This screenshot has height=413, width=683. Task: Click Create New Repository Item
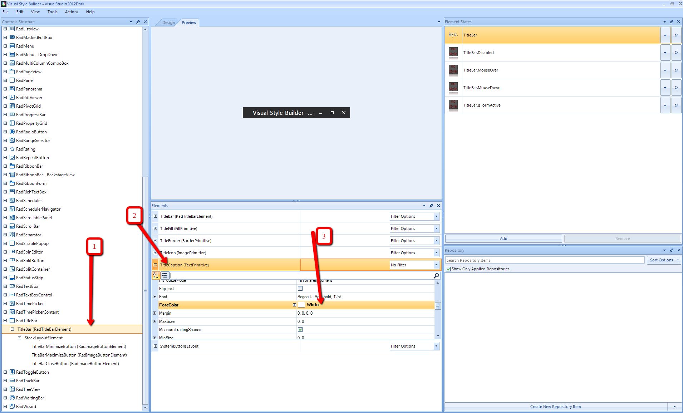click(x=556, y=407)
